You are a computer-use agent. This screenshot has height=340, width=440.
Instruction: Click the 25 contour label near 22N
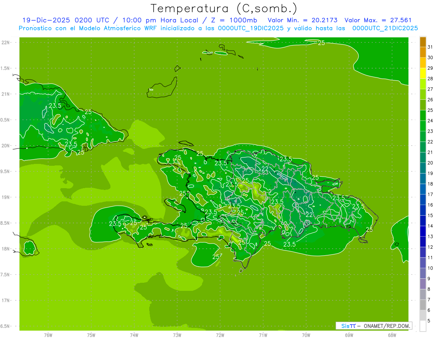[321, 43]
